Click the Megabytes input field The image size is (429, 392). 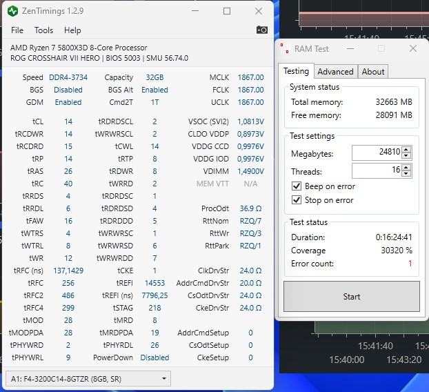click(377, 153)
